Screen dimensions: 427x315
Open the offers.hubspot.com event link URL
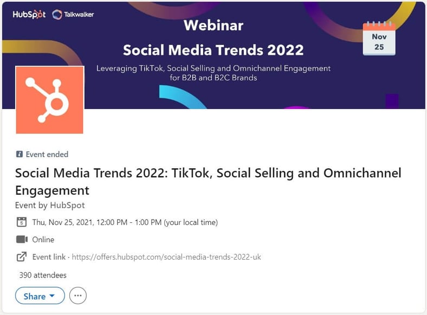coord(166,257)
